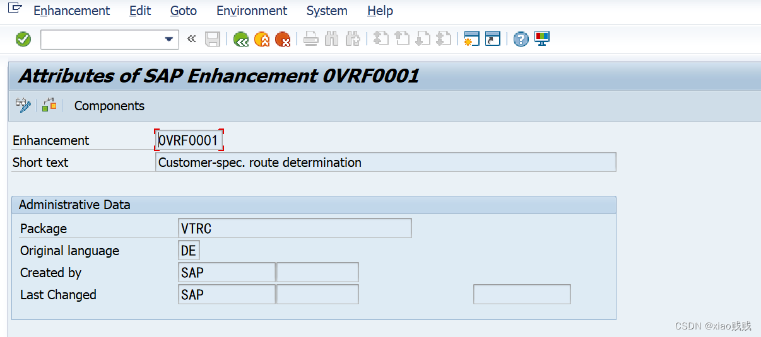Click the empty date field beside Last Changed SAP
The image size is (761, 337).
click(x=317, y=294)
